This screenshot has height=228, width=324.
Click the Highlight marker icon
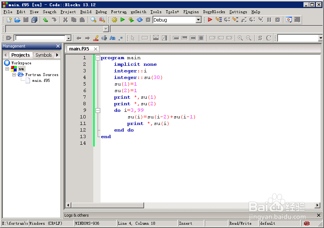point(96,38)
